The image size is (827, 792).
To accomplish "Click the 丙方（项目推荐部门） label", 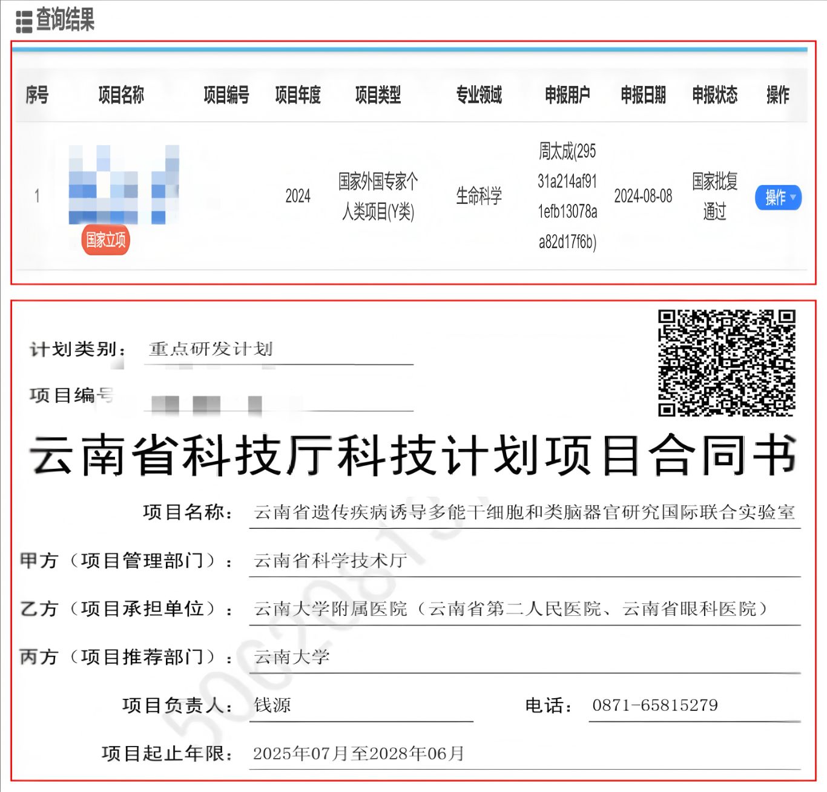I will [126, 657].
